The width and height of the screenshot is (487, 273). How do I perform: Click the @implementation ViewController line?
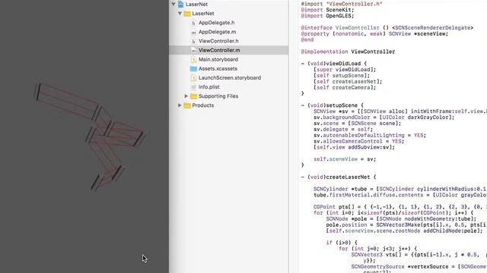tap(348, 52)
